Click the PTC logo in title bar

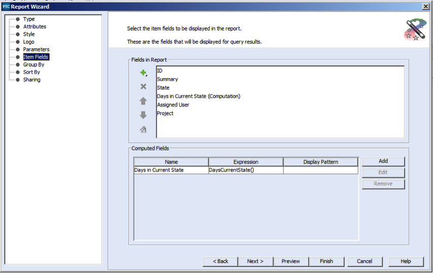pyautogui.click(x=6, y=7)
